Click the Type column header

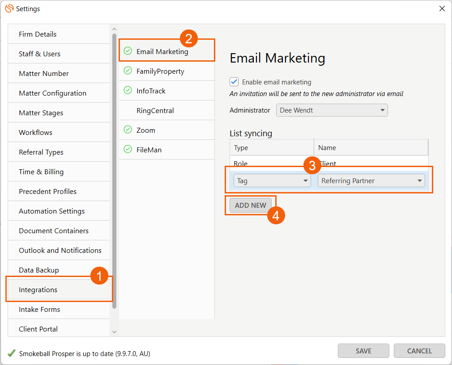pyautogui.click(x=272, y=147)
